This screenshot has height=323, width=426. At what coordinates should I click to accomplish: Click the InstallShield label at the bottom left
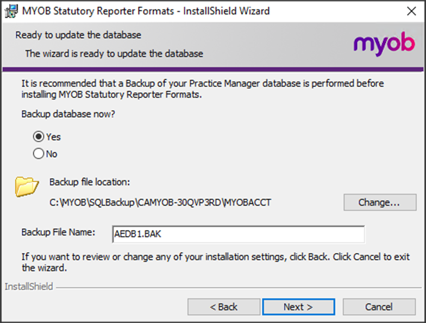(x=29, y=286)
